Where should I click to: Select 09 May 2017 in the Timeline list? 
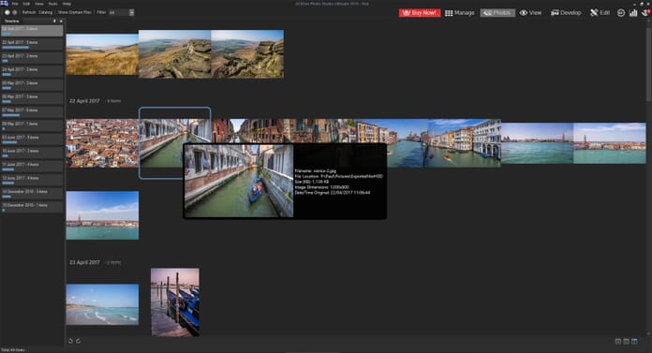(x=32, y=125)
